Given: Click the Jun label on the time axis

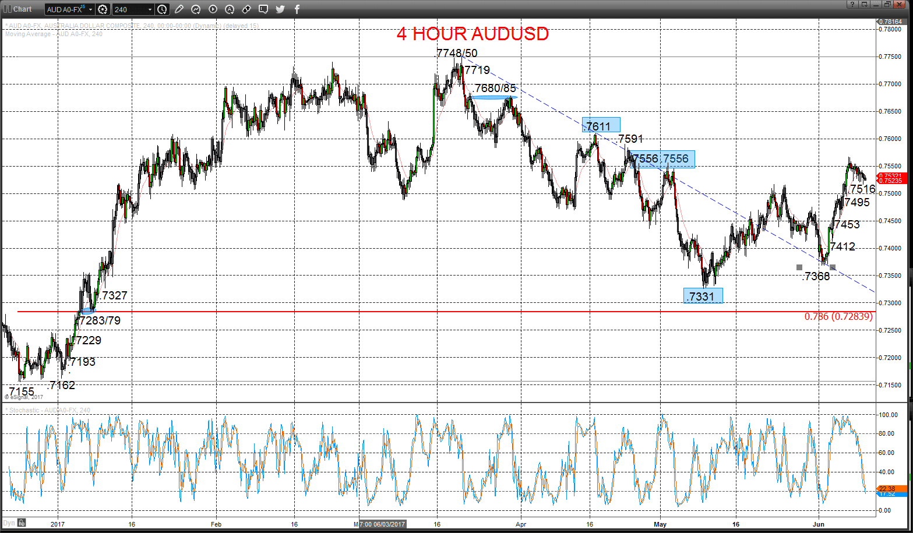Looking at the screenshot, I should coord(819,524).
